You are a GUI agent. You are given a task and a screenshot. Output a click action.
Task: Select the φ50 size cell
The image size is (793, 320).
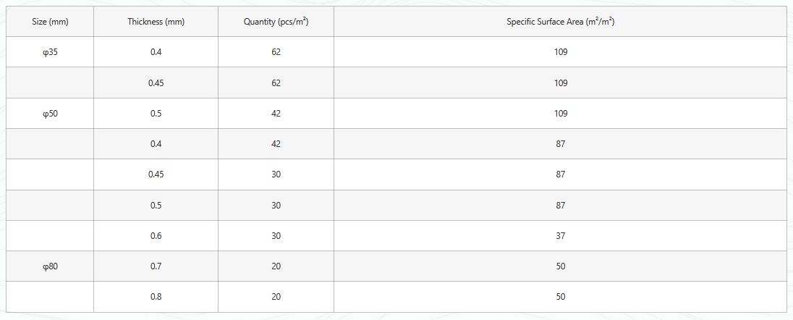pos(50,114)
